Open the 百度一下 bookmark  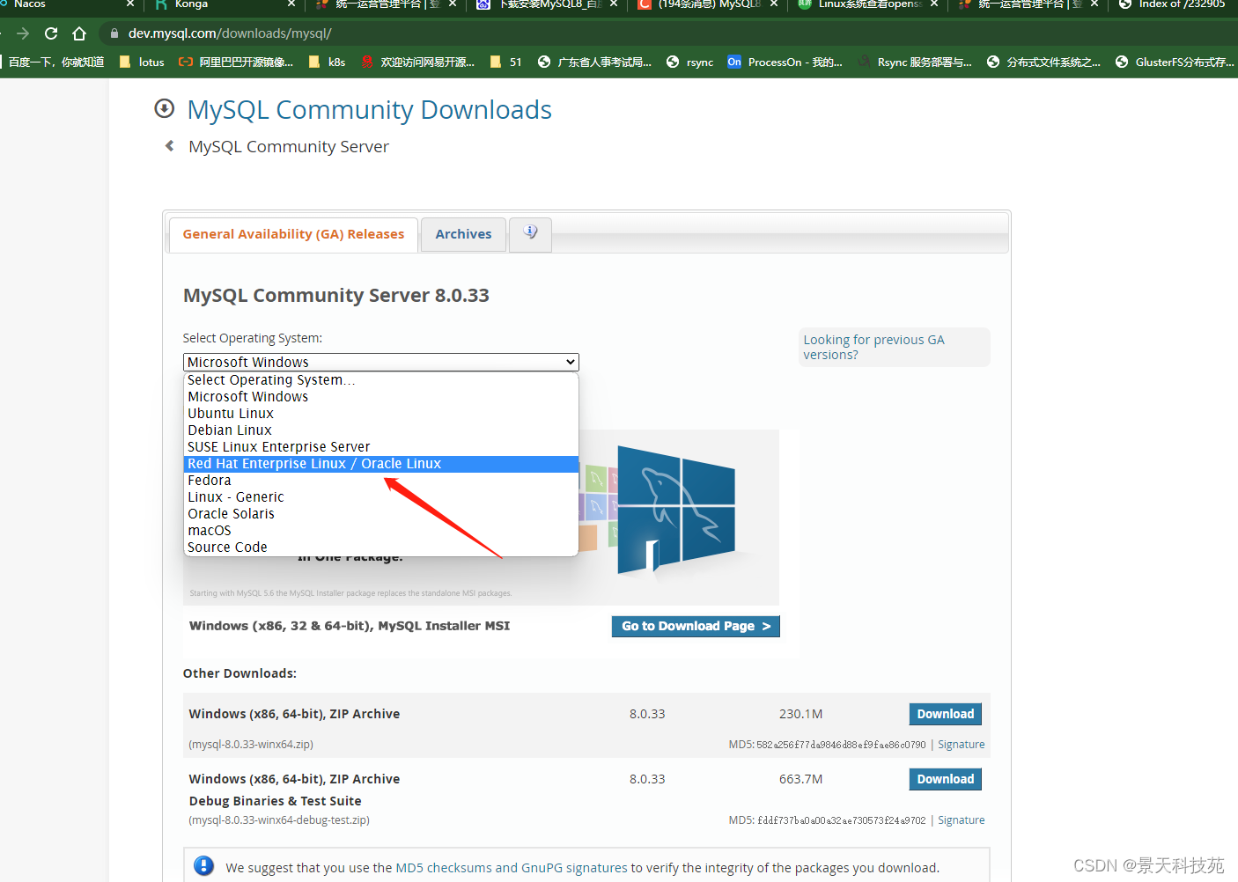[x=55, y=62]
